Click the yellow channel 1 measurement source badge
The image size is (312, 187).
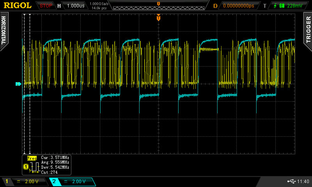26,166
